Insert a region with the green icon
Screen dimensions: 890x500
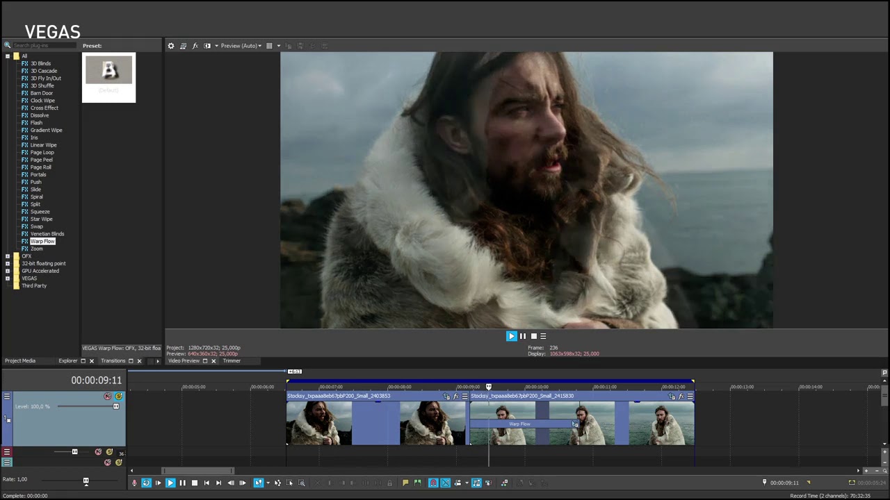(x=417, y=483)
